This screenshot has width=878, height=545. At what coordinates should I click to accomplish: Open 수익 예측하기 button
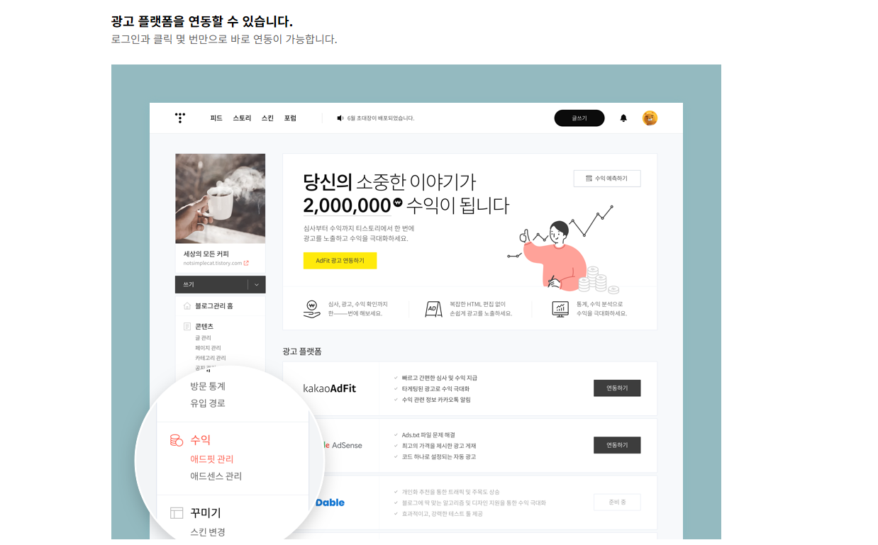[x=607, y=179]
